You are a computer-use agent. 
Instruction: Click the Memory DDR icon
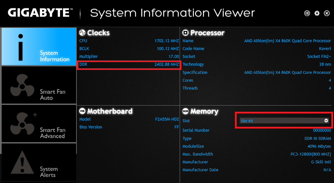coord(185,111)
